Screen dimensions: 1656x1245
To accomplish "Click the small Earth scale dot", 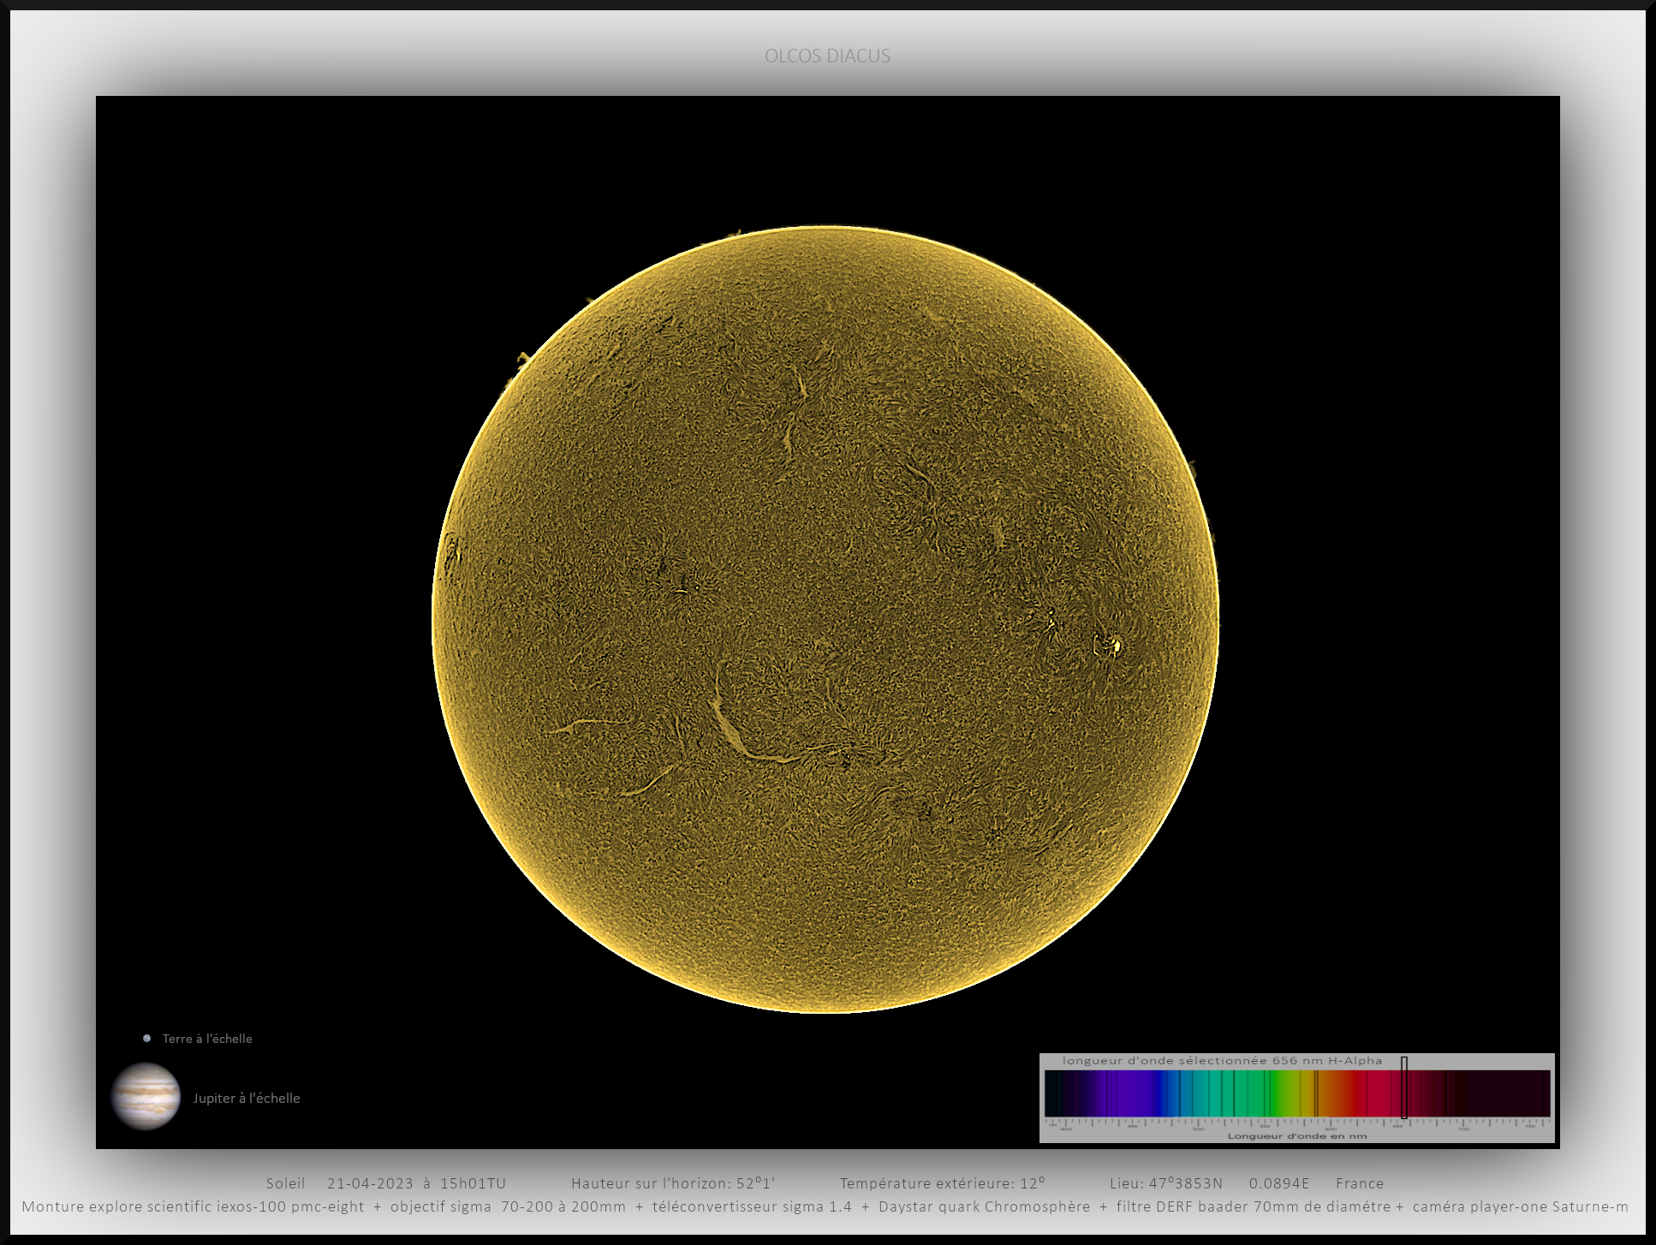I will tap(146, 1039).
